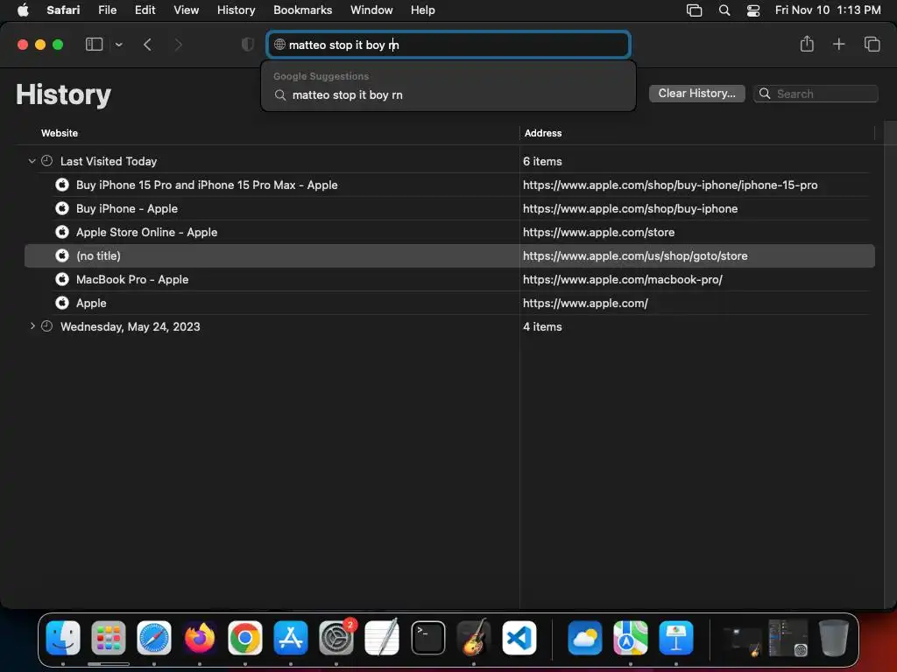897x672 pixels.
Task: Open Trash from the Dock
Action: tap(834, 637)
